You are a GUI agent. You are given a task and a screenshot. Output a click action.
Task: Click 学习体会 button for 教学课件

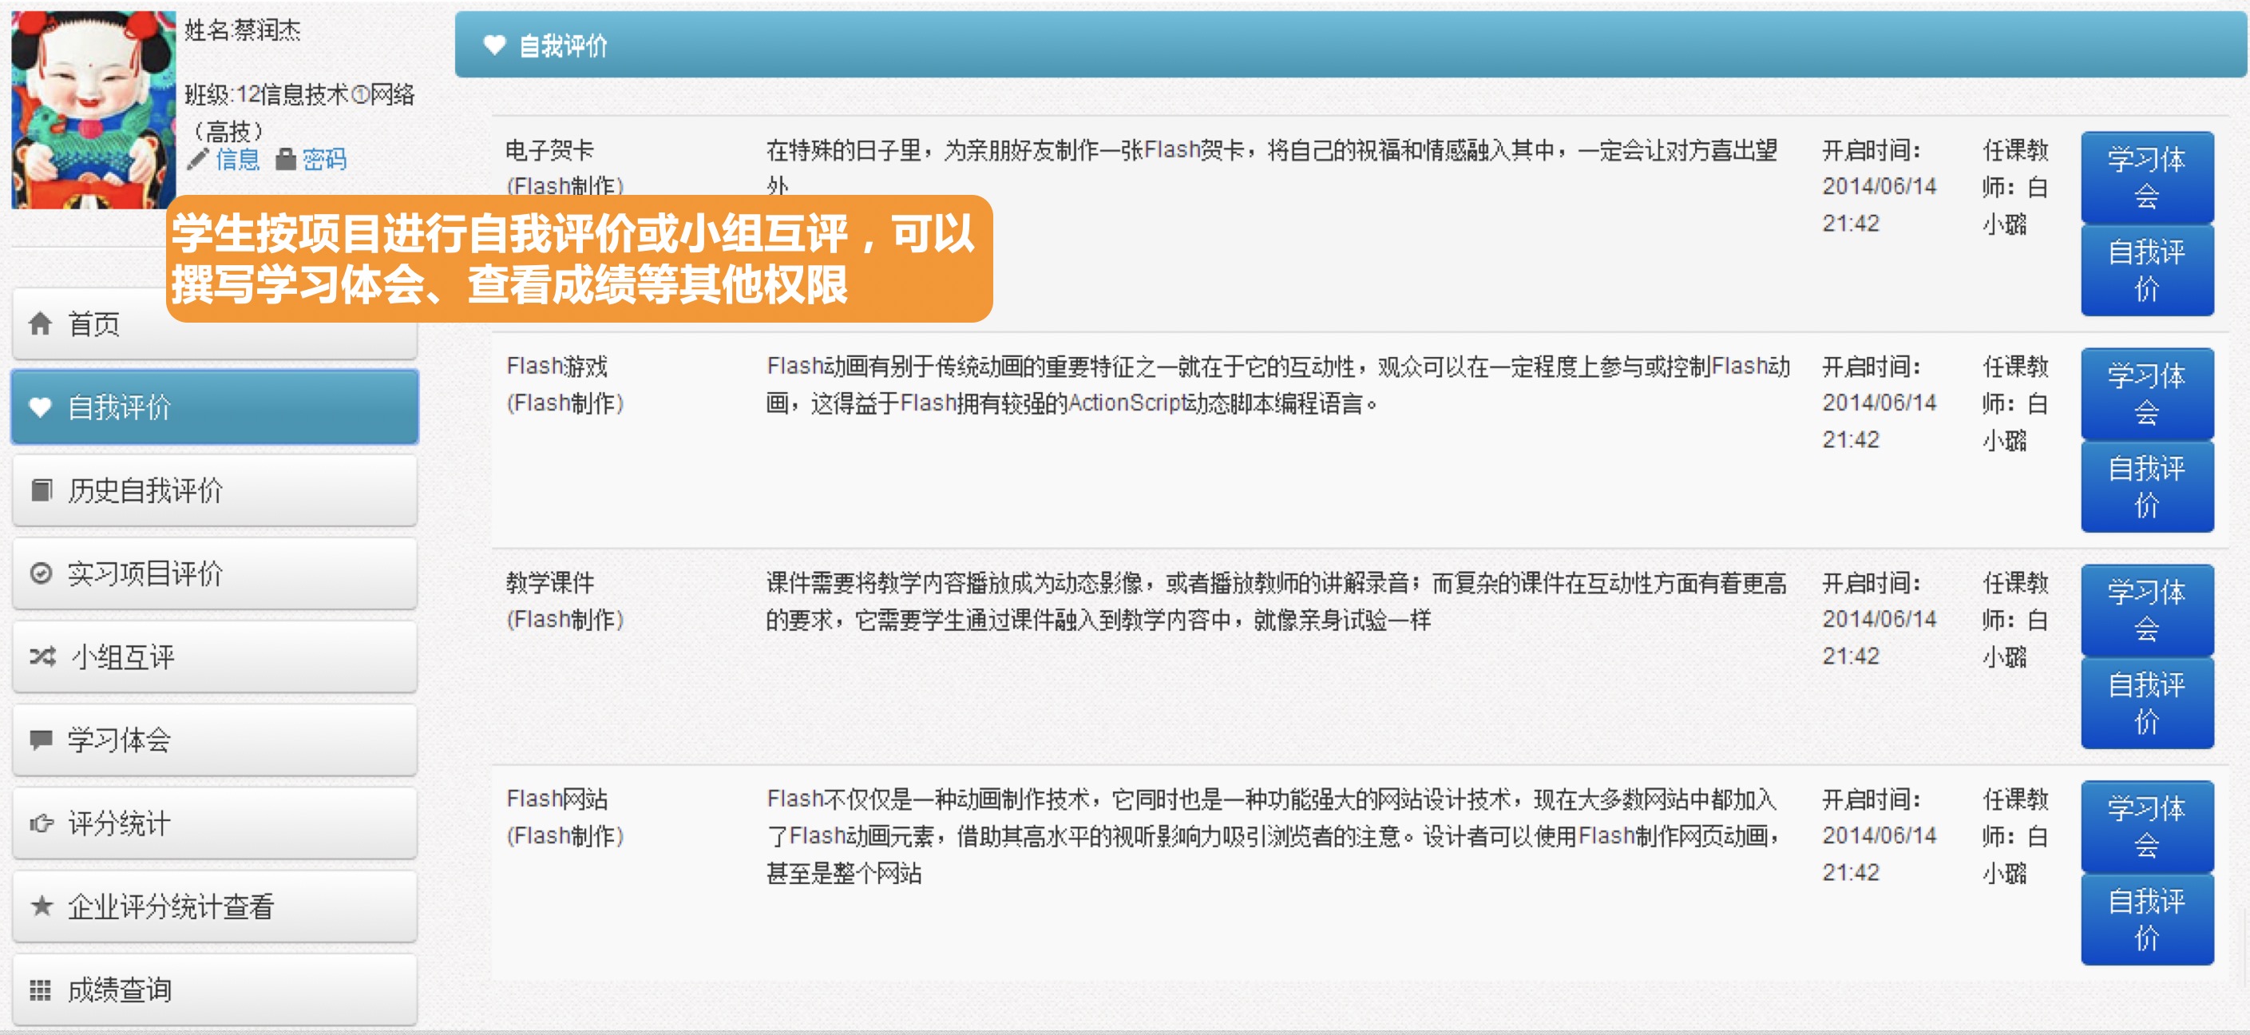point(2147,610)
